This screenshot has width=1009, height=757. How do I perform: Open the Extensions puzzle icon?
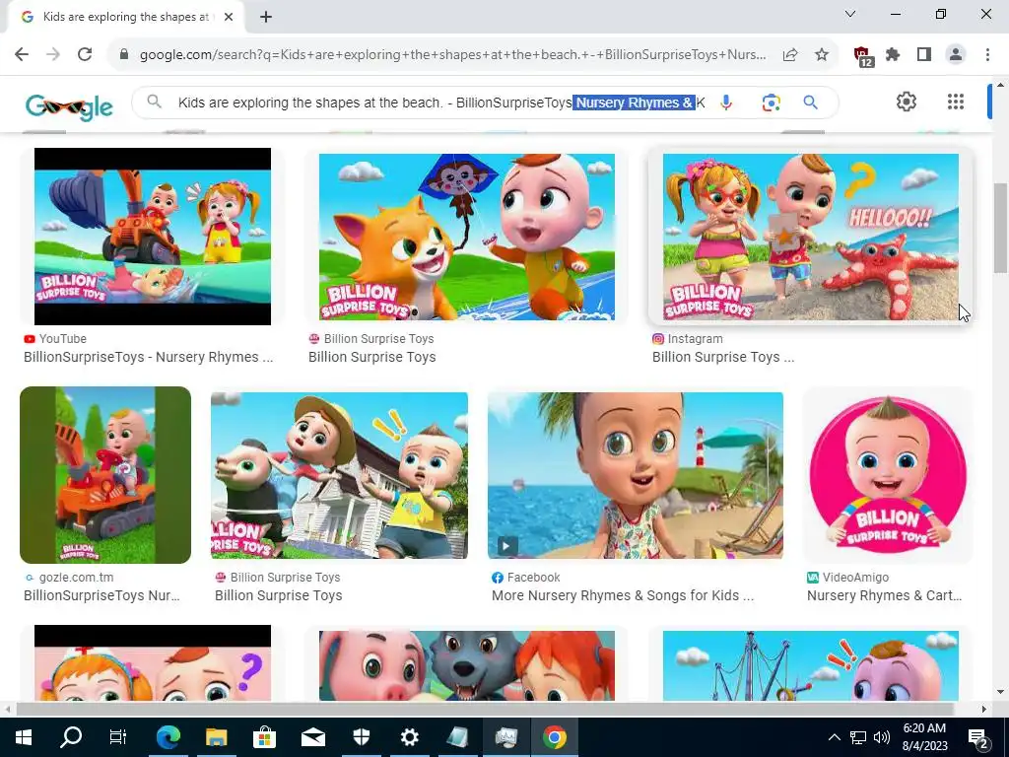tap(893, 55)
